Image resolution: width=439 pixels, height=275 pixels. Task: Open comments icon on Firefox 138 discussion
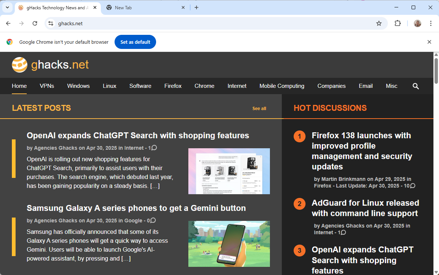coord(413,186)
